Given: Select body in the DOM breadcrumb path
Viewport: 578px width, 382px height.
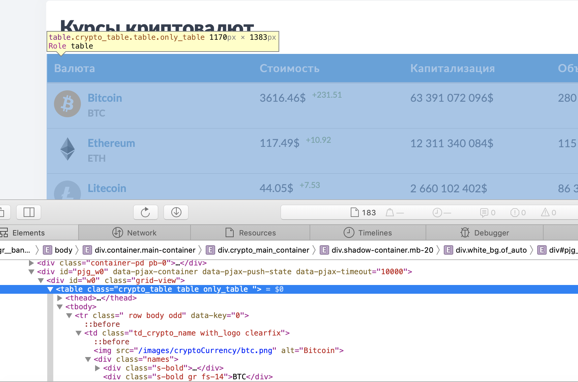Looking at the screenshot, I should click(58, 250).
